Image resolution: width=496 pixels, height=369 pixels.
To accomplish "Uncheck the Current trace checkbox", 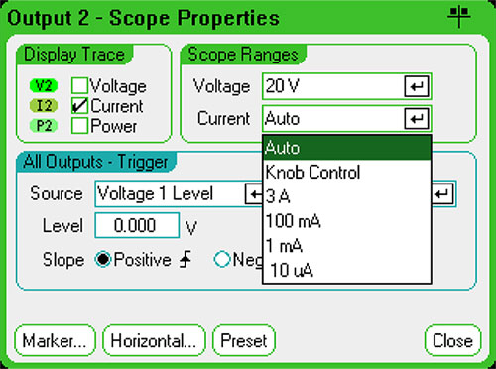I will coord(79,106).
